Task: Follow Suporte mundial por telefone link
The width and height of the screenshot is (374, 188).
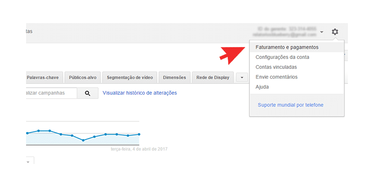Action: (291, 105)
